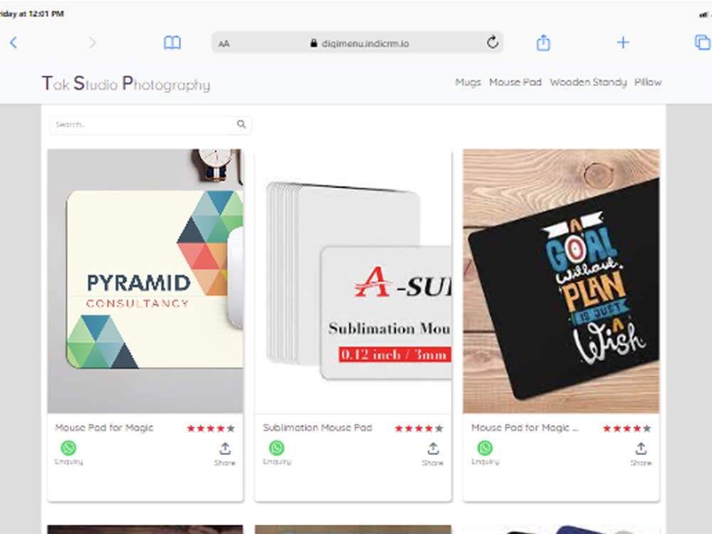The height and width of the screenshot is (534, 712).
Task: Open the Safari share sheet icon
Action: coord(543,43)
